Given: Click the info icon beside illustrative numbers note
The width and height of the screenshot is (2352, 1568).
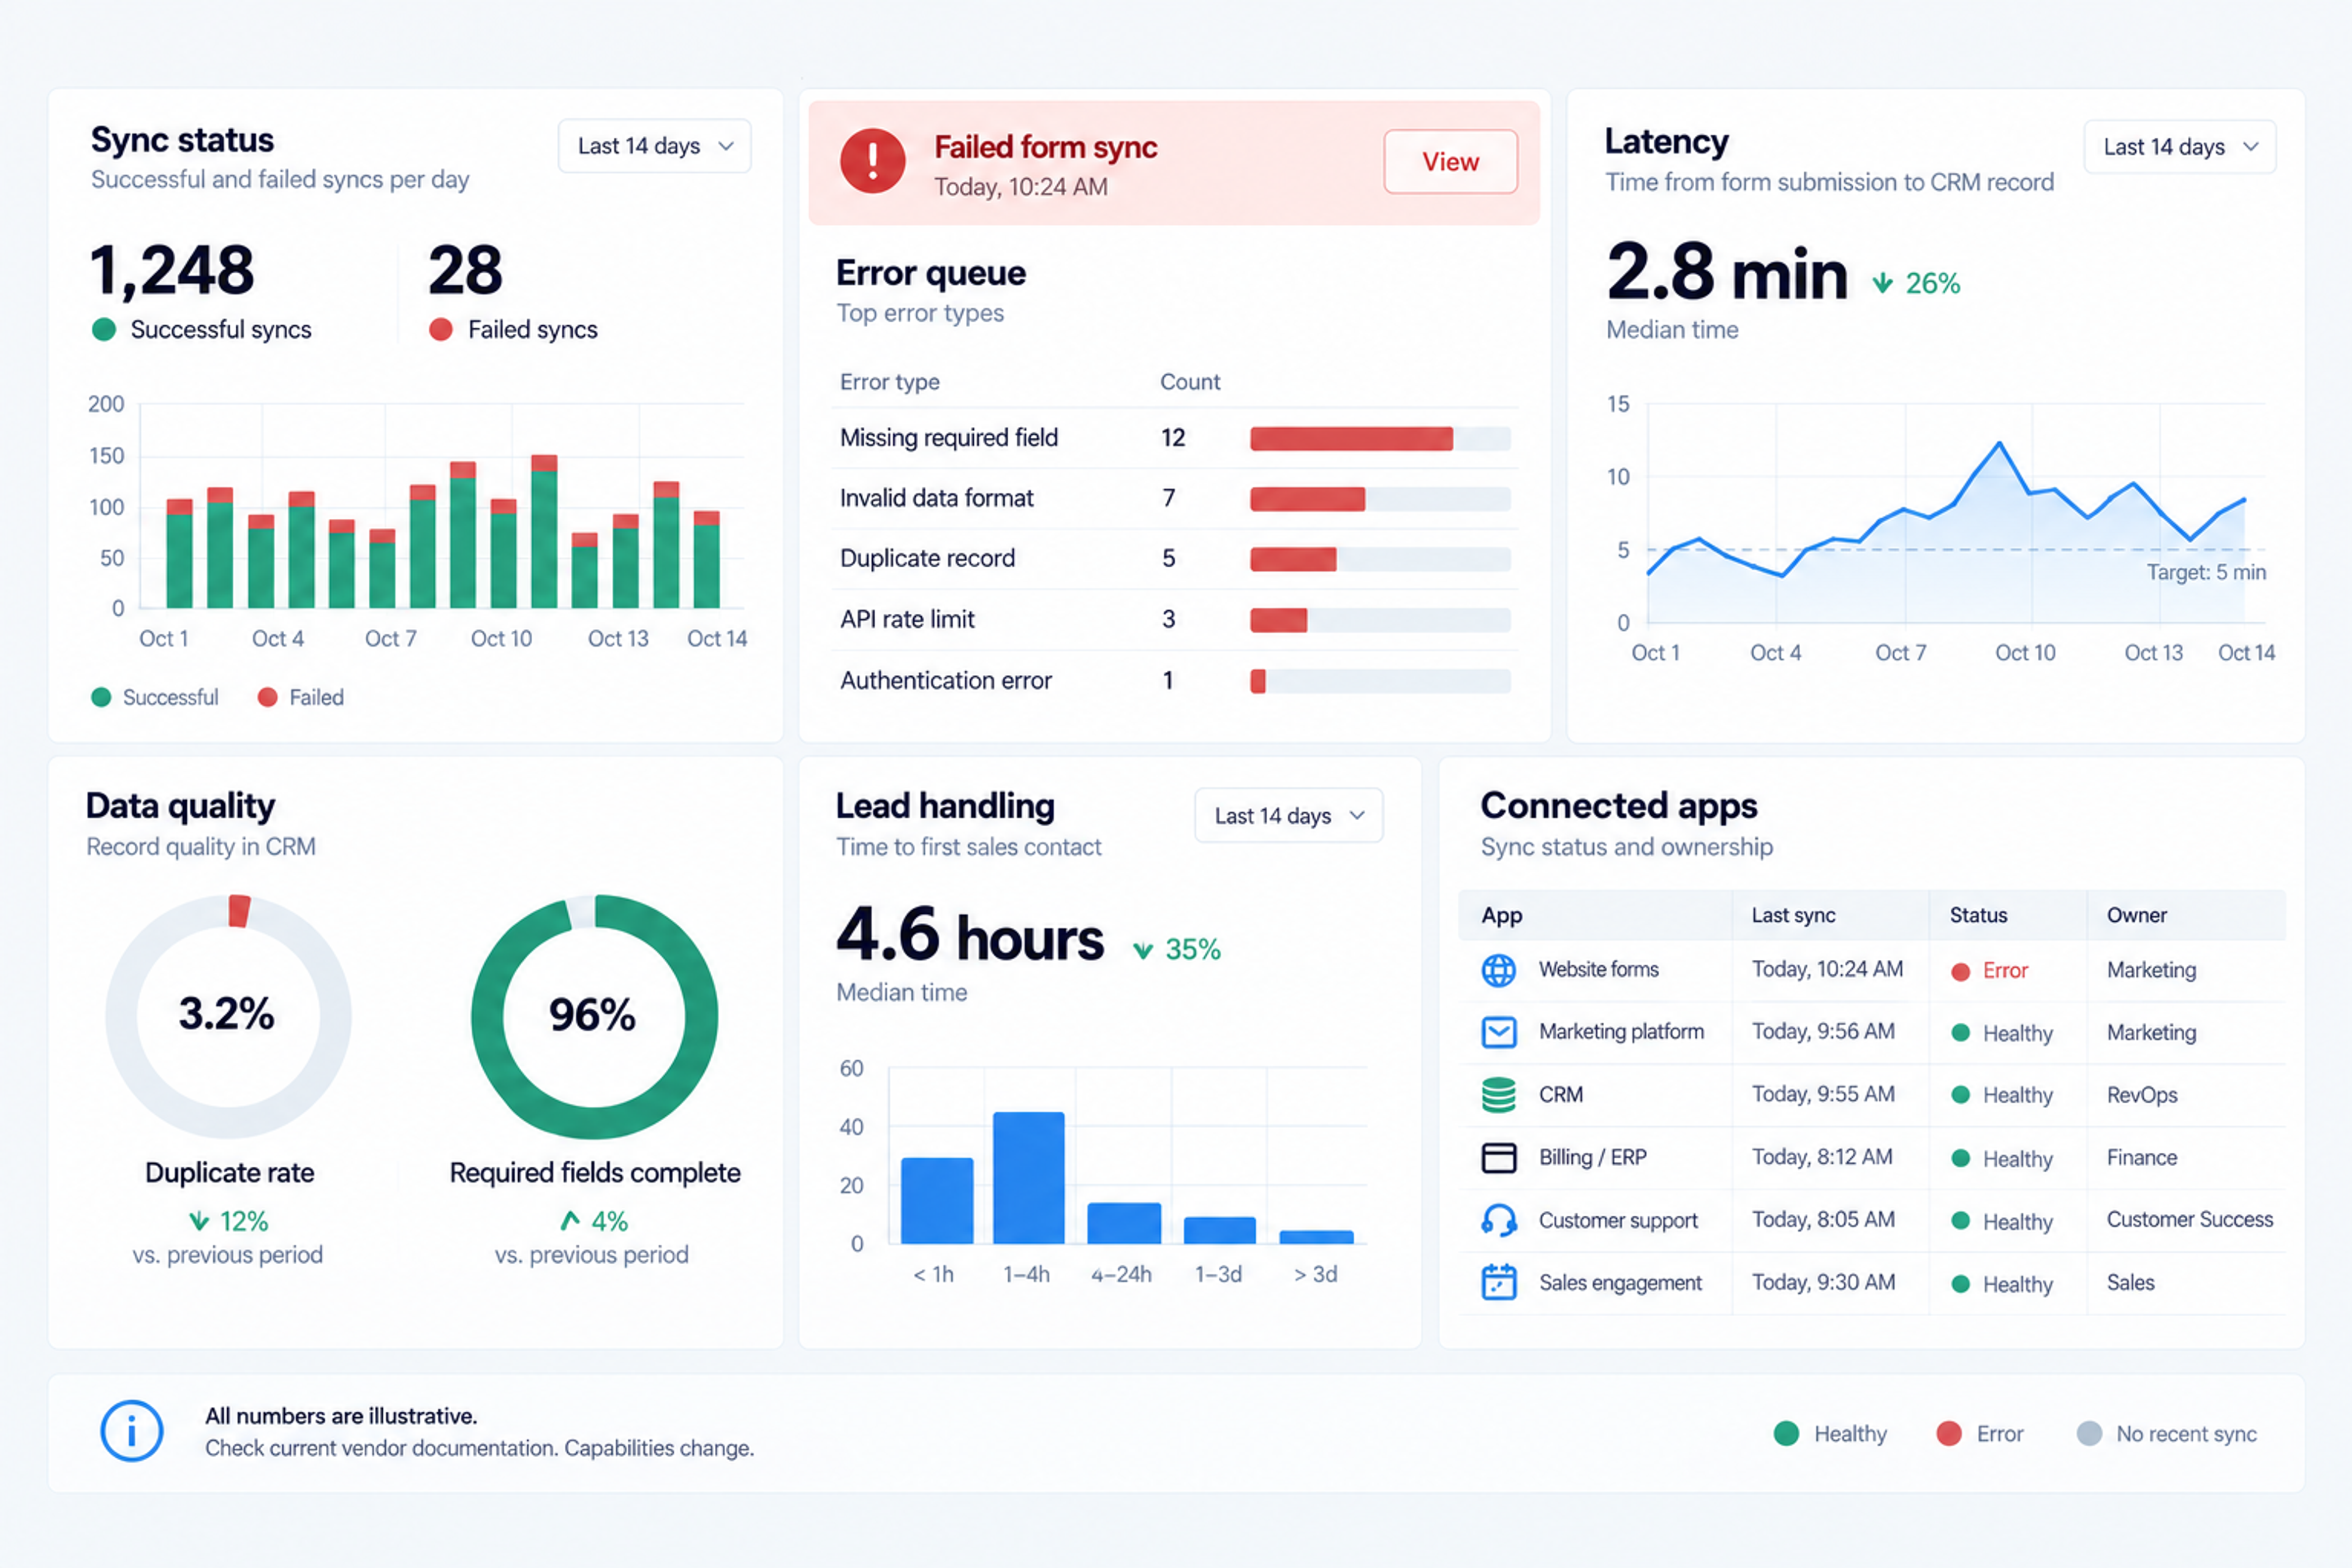Looking at the screenshot, I should point(131,1431).
